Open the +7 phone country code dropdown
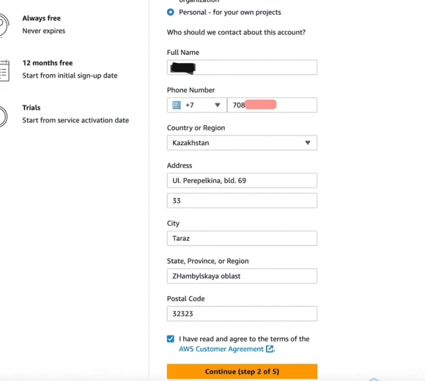Viewport: 425px width, 381px height. 197,105
